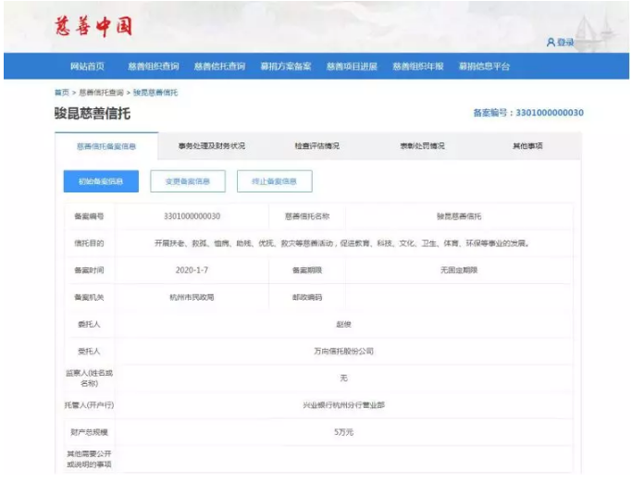Viewport: 632px width, 483px height.
Task: Open 募捐信息平台 in the navigation bar
Action: tap(484, 67)
